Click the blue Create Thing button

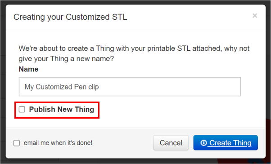pyautogui.click(x=226, y=143)
